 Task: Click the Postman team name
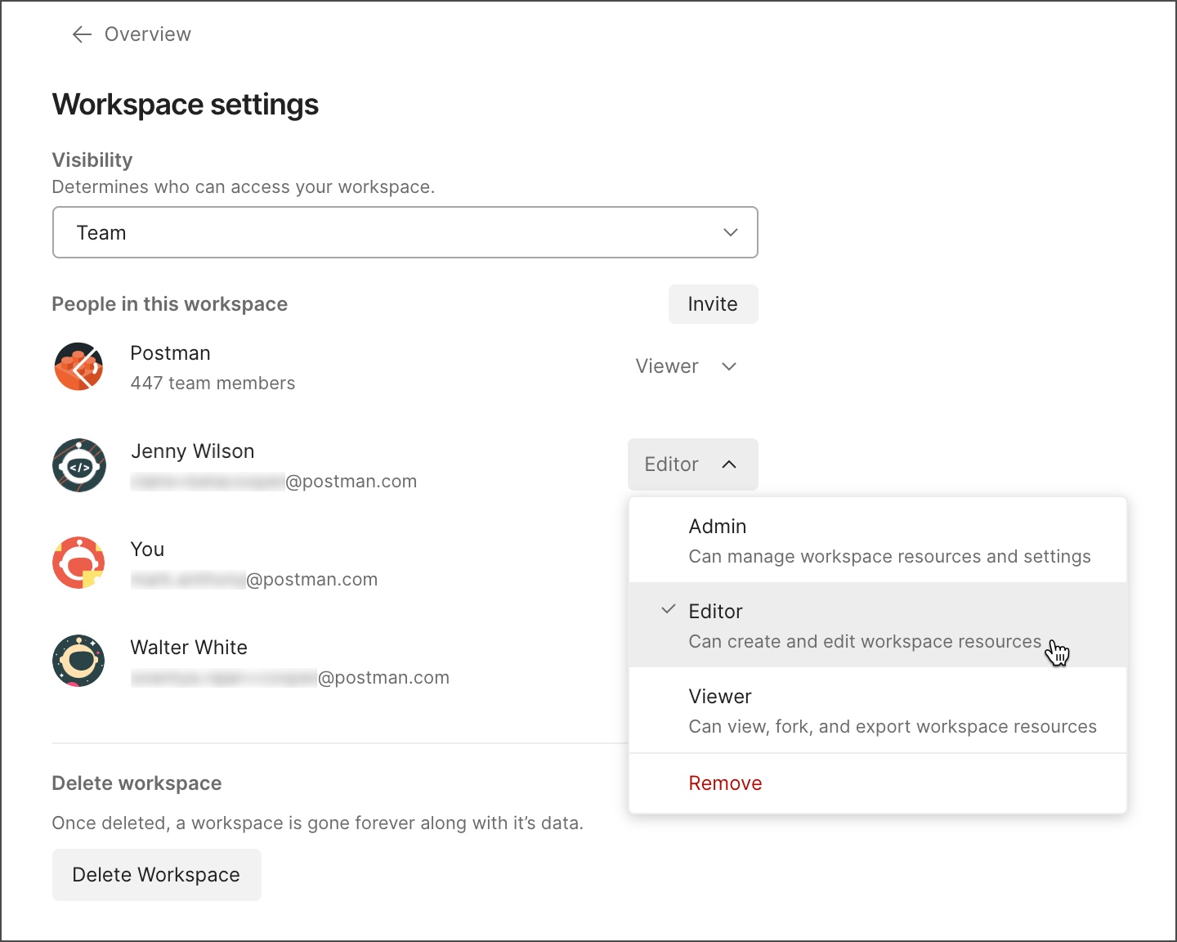(x=171, y=353)
